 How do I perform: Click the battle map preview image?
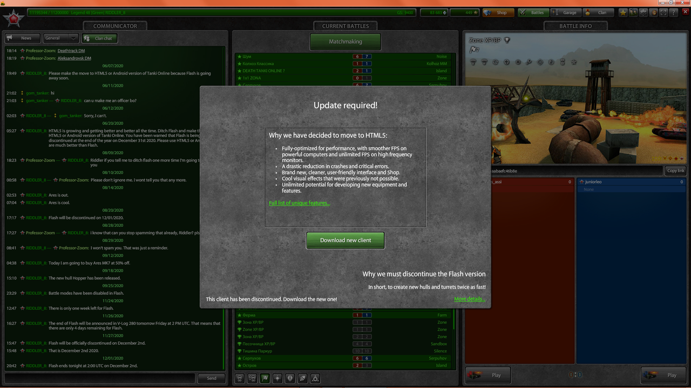point(576,98)
